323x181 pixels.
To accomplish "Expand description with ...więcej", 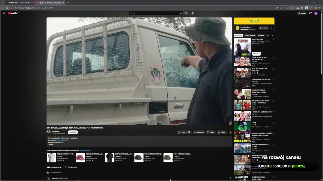I will 50,144.
